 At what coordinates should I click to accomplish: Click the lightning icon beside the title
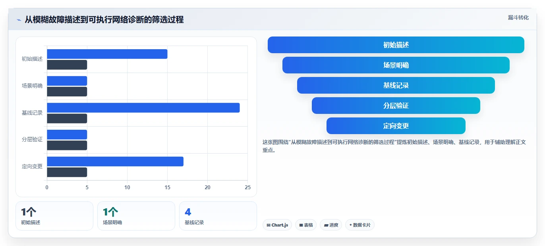tap(19, 20)
